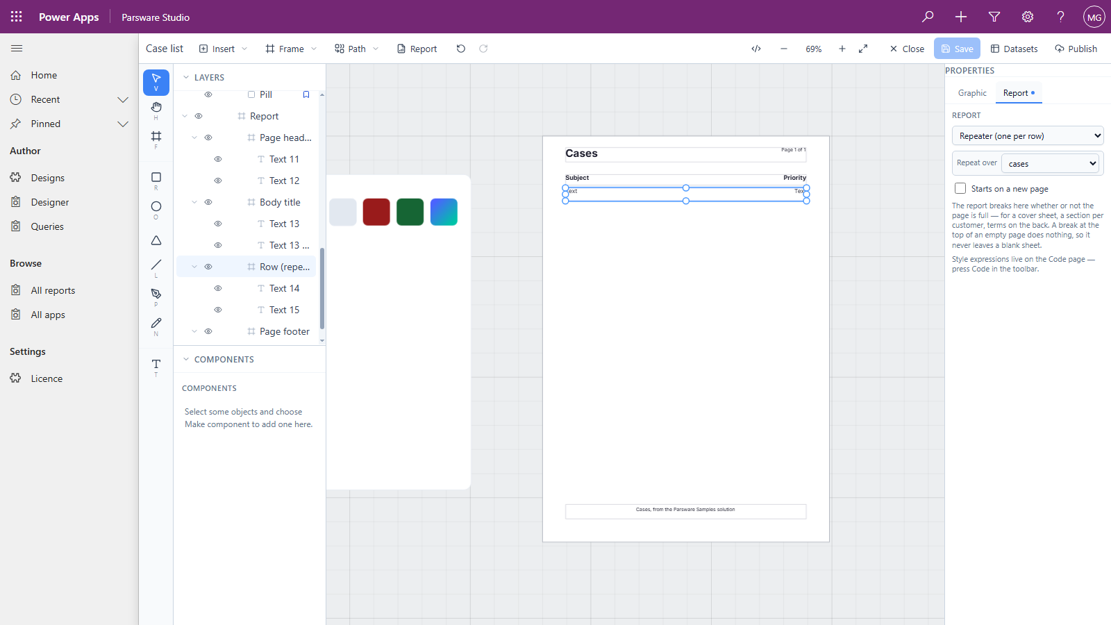The image size is (1111, 625).
Task: Open the Code view icon in the toolbar
Action: pos(756,49)
